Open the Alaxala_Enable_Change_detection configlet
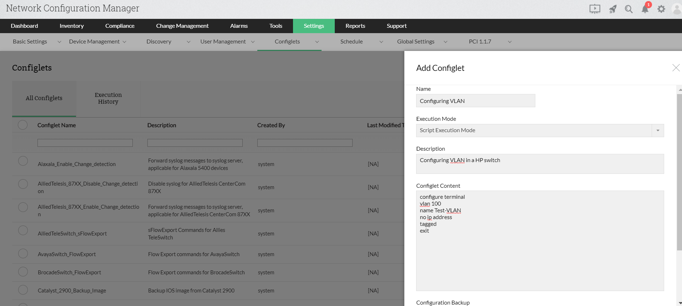This screenshot has width=682, height=306. pos(77,164)
